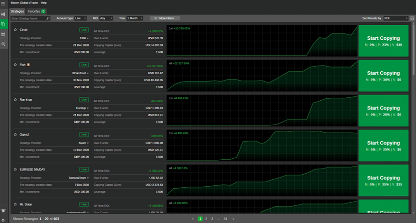
Task: Toggle favorite star for EUR/USD 5%/DAY
Action: click(x=15, y=169)
